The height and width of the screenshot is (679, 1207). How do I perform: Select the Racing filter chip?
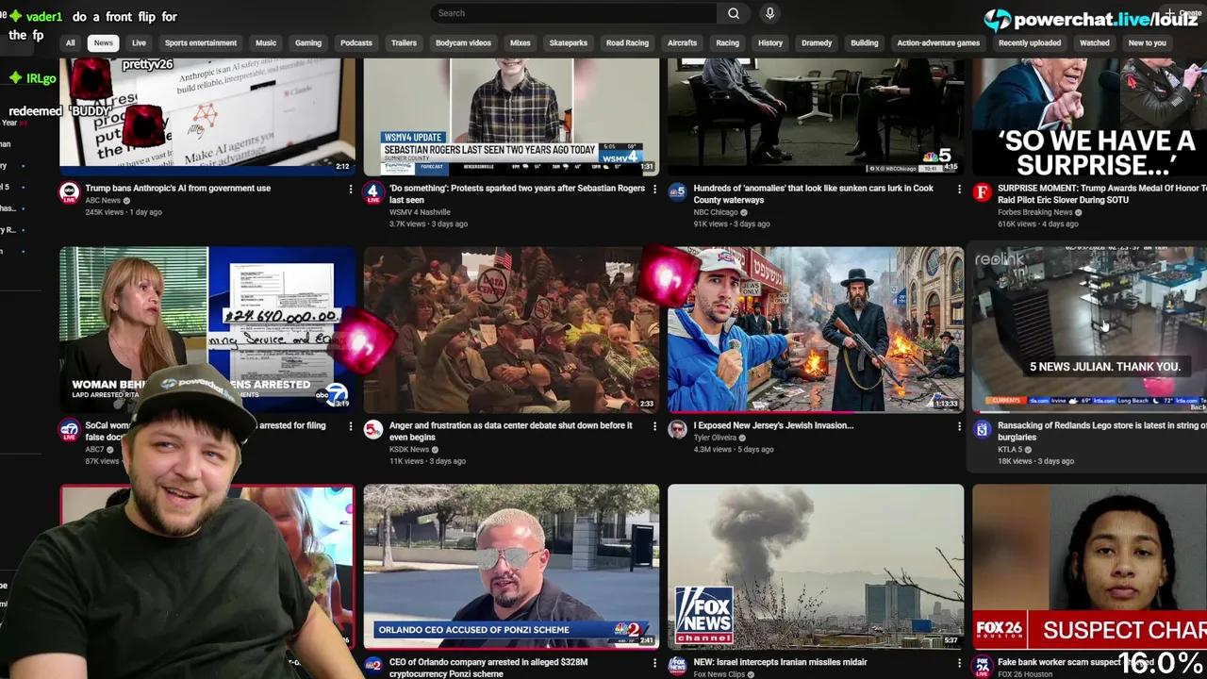click(727, 42)
